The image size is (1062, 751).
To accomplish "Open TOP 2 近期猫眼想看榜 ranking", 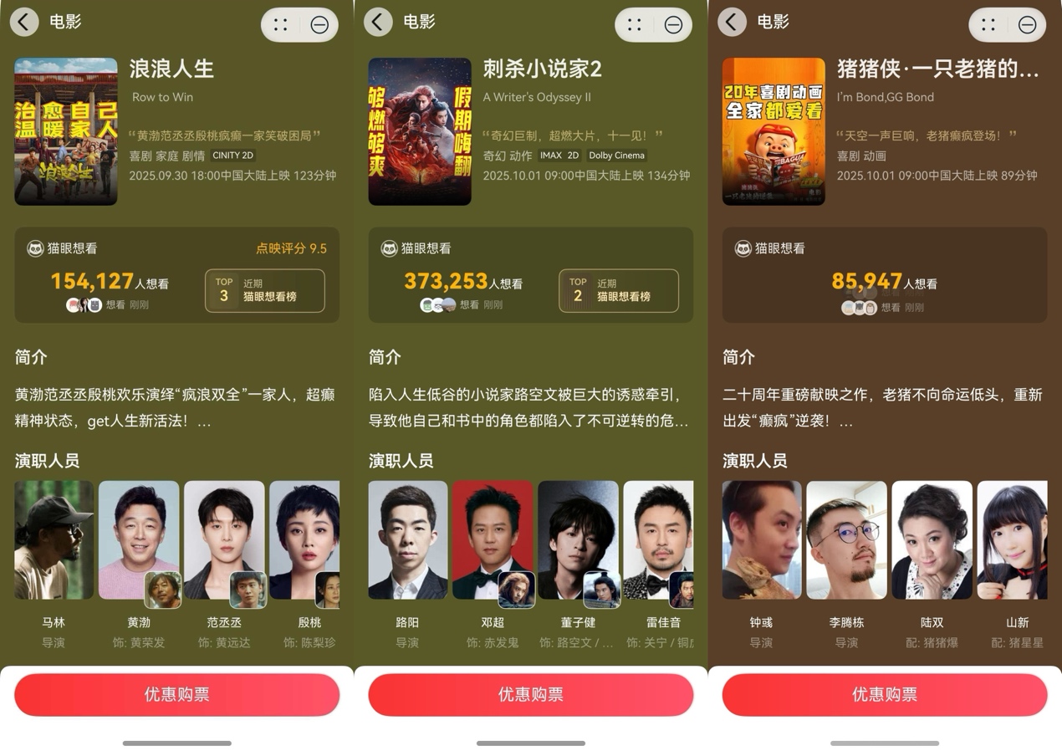I will [x=619, y=290].
